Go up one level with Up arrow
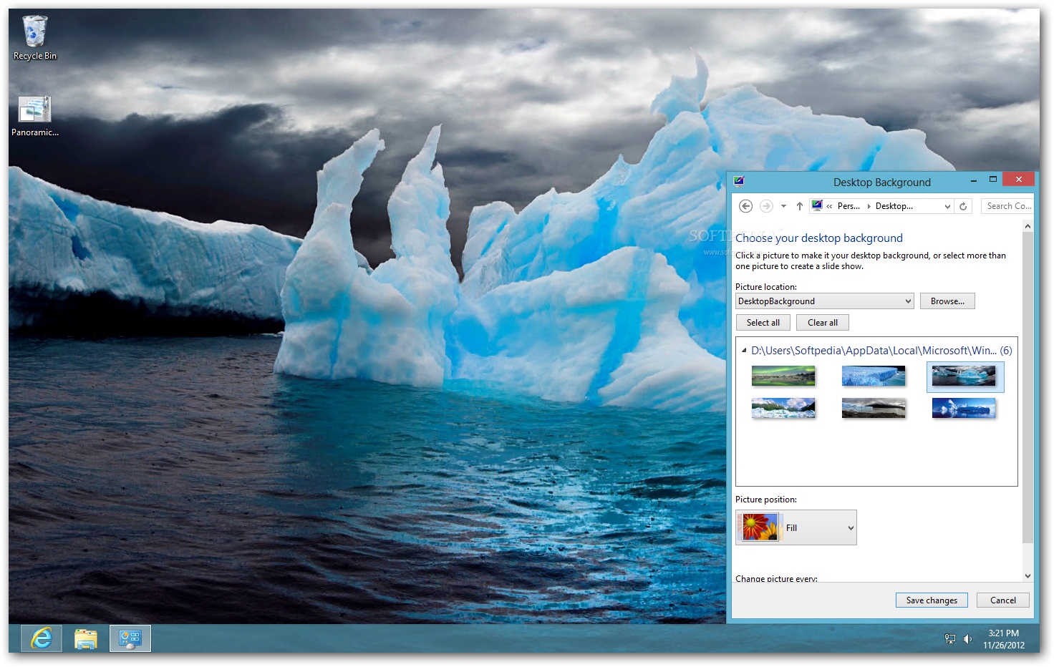Screen dimensions: 1054x667 click(799, 206)
